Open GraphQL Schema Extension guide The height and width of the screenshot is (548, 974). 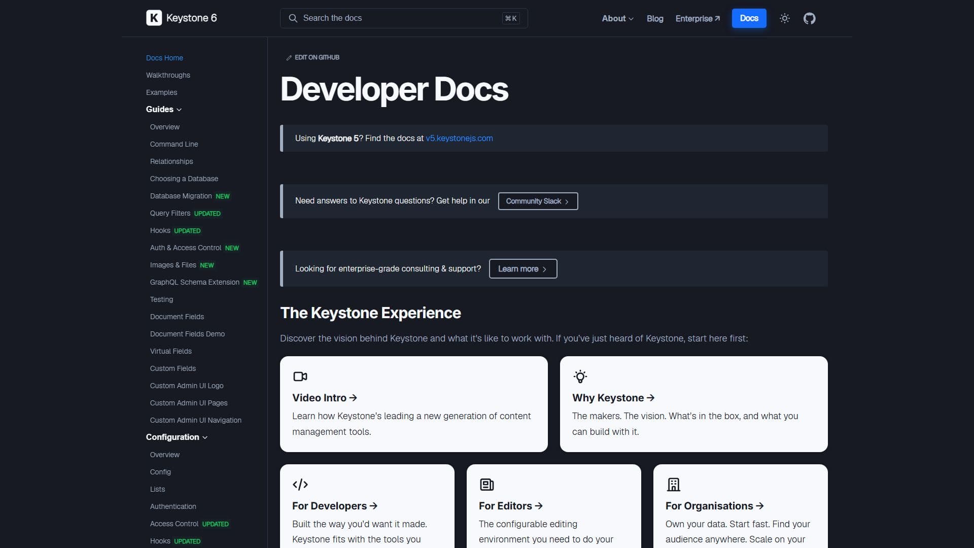195,282
